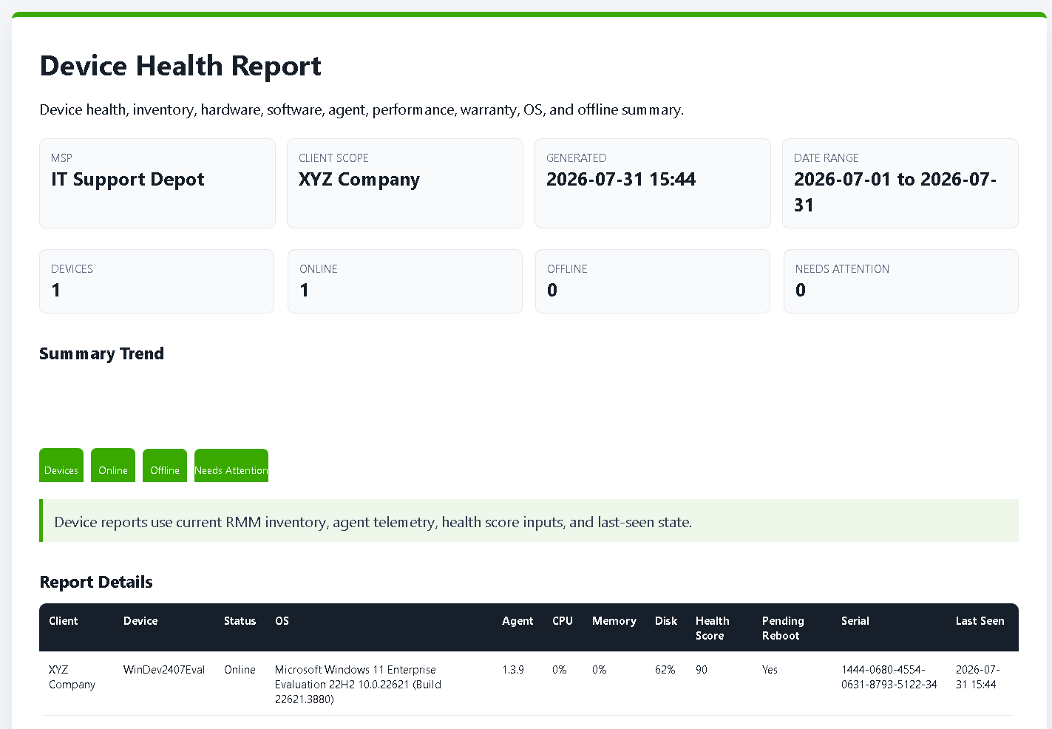This screenshot has width=1052, height=729.
Task: Click the RMM inventory info note
Action: [529, 521]
